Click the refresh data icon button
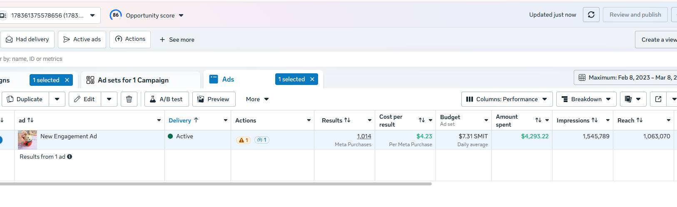This screenshot has width=677, height=207. [x=591, y=15]
